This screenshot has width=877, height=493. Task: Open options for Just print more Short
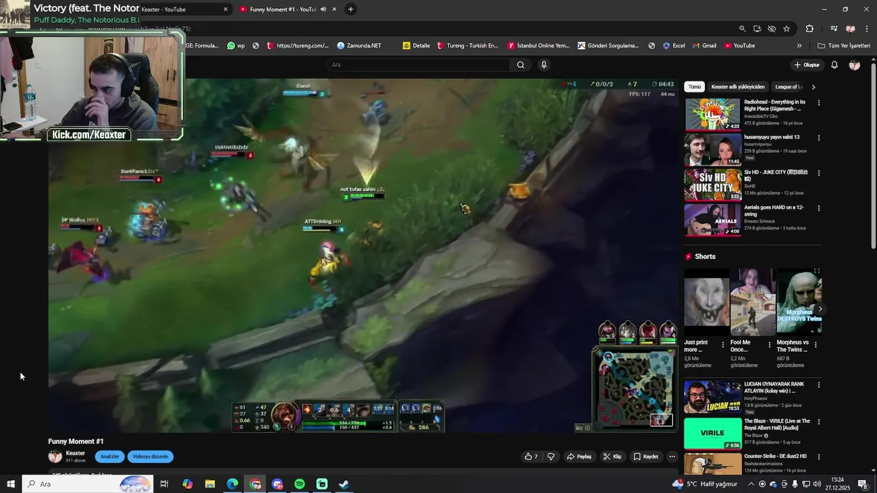[723, 345]
